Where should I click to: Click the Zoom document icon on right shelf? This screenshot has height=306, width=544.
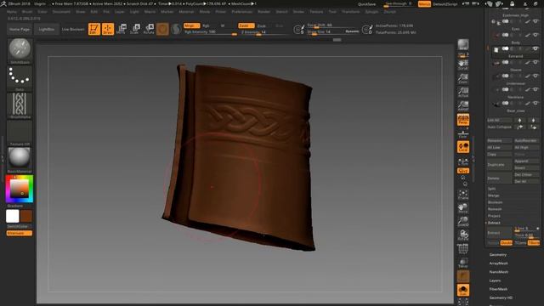coord(463,78)
